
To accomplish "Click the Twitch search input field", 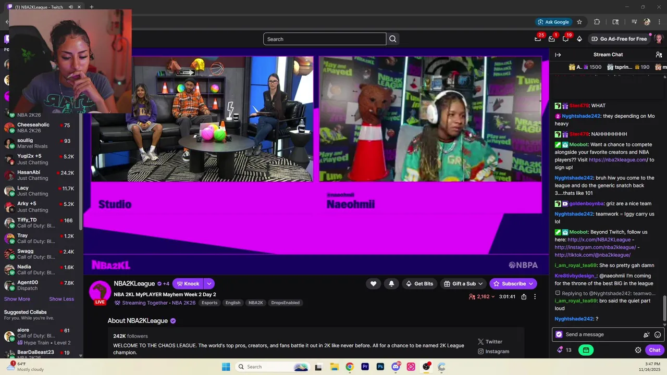I will point(325,39).
